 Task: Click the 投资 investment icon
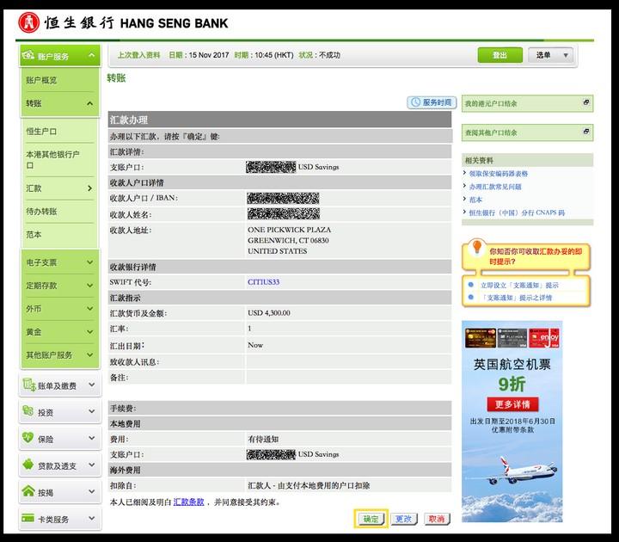click(30, 412)
